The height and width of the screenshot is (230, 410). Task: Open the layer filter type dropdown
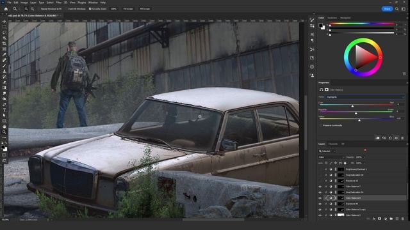click(327, 151)
